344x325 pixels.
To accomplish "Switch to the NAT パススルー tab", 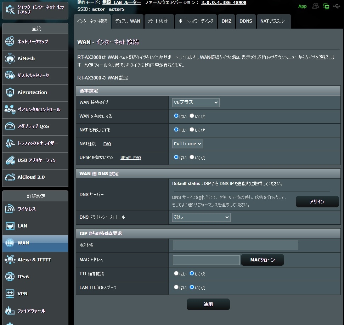I will pyautogui.click(x=273, y=21).
